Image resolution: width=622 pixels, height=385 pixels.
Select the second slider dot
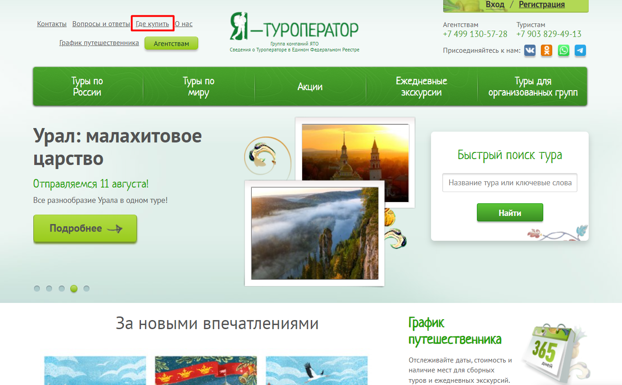pyautogui.click(x=49, y=289)
